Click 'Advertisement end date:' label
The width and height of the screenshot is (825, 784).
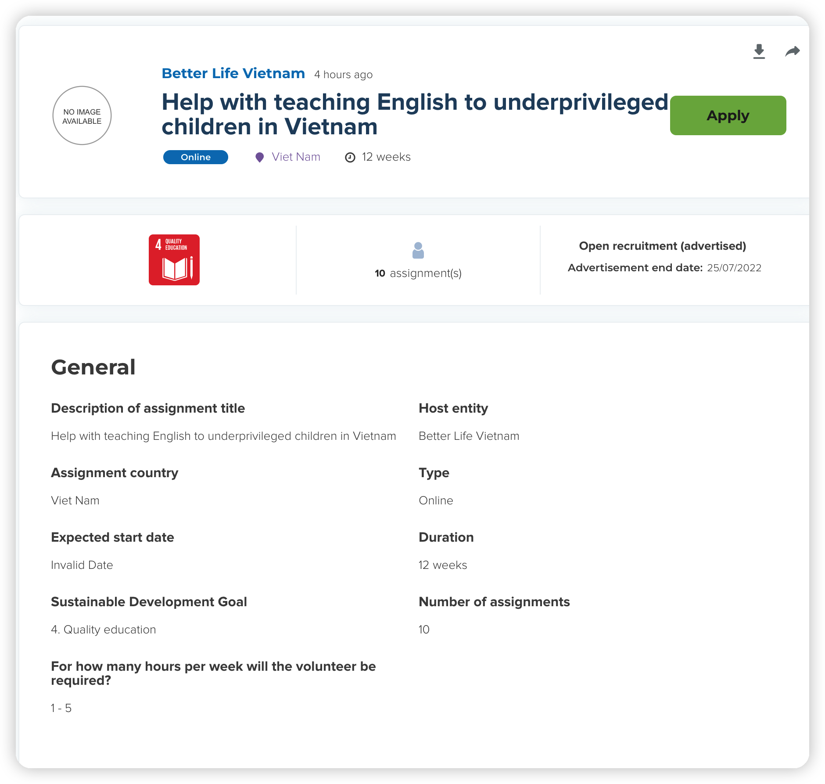coord(635,268)
